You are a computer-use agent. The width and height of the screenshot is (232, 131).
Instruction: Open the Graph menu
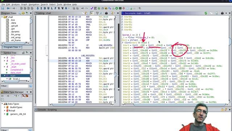click(x=24, y=5)
